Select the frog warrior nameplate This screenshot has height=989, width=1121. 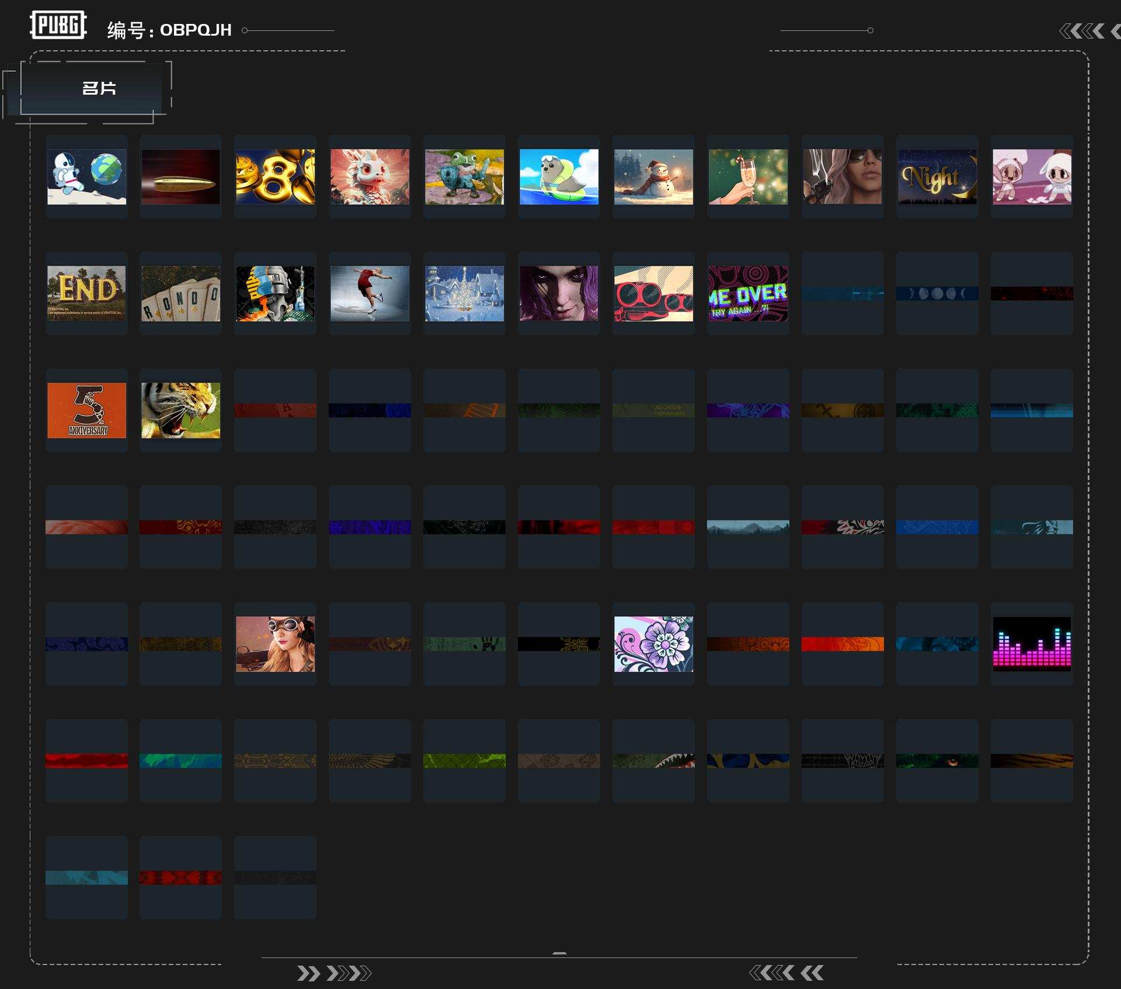pos(464,176)
